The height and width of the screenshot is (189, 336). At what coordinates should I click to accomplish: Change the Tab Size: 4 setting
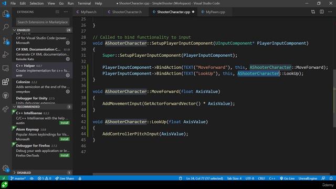click(x=234, y=178)
